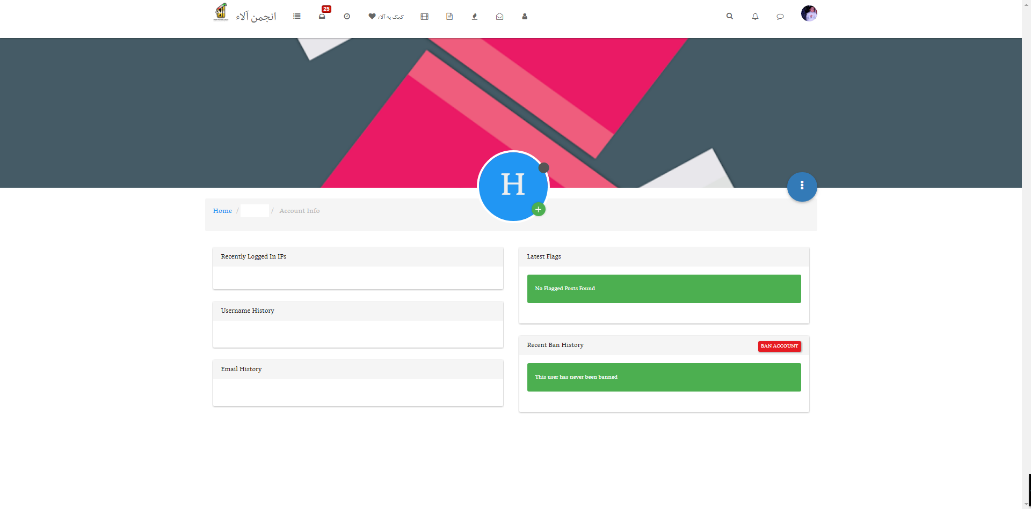Click Account Info breadcrumb text
The height and width of the screenshot is (509, 1031).
coord(300,211)
